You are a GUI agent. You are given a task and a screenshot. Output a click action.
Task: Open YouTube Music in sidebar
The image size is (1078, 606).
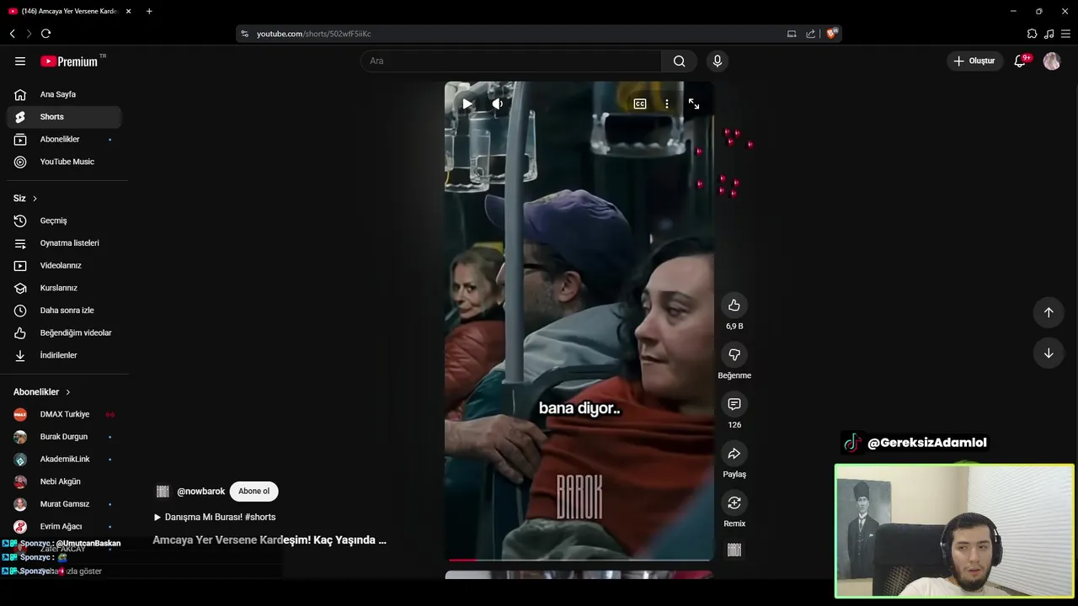64,162
